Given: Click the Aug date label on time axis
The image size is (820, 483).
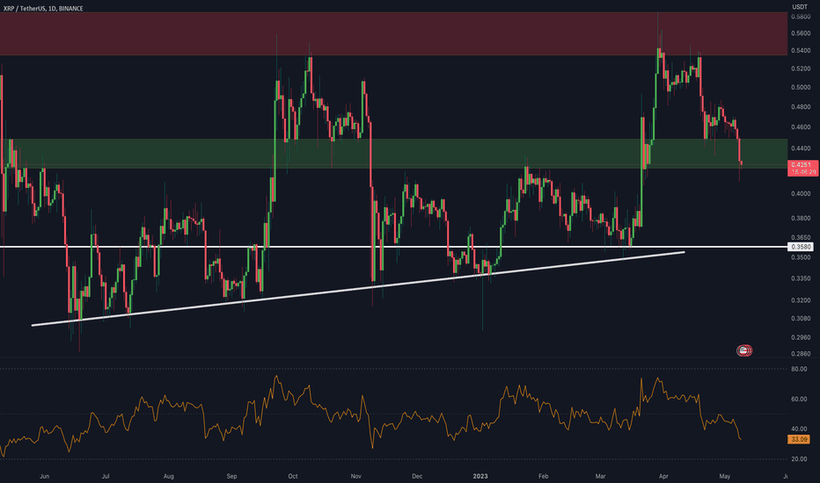Looking at the screenshot, I should click(x=168, y=476).
